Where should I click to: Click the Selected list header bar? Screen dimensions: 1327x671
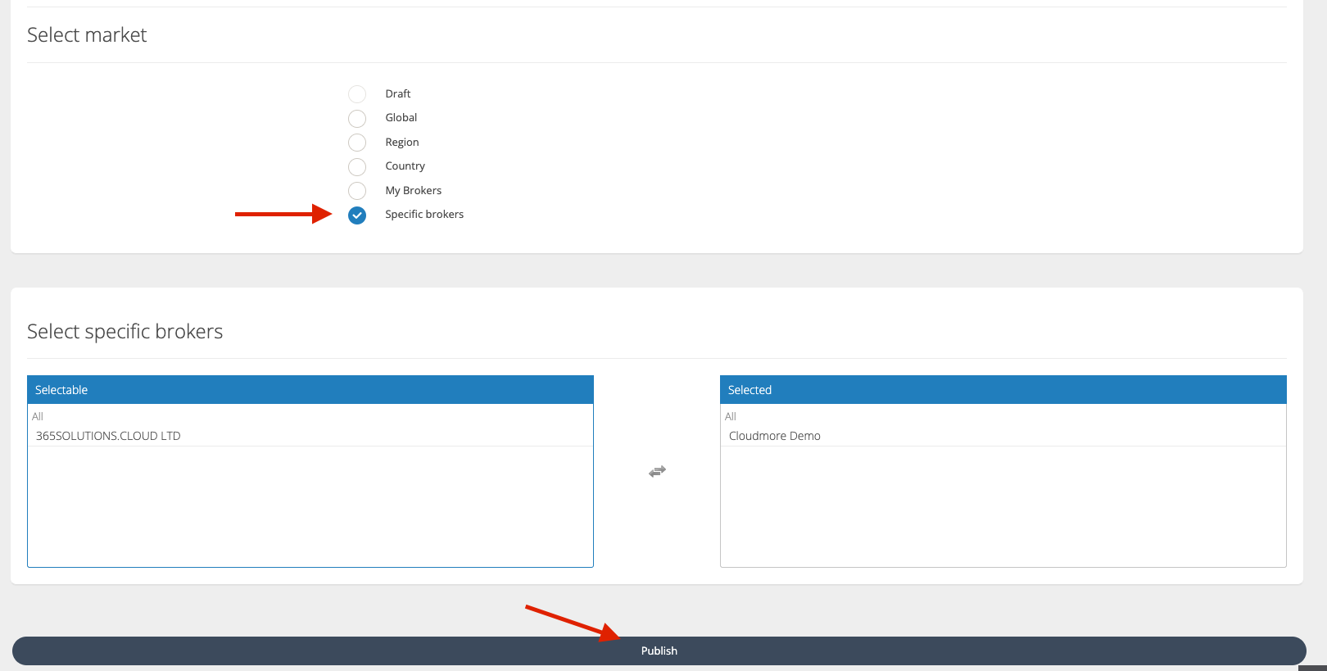(x=1003, y=390)
